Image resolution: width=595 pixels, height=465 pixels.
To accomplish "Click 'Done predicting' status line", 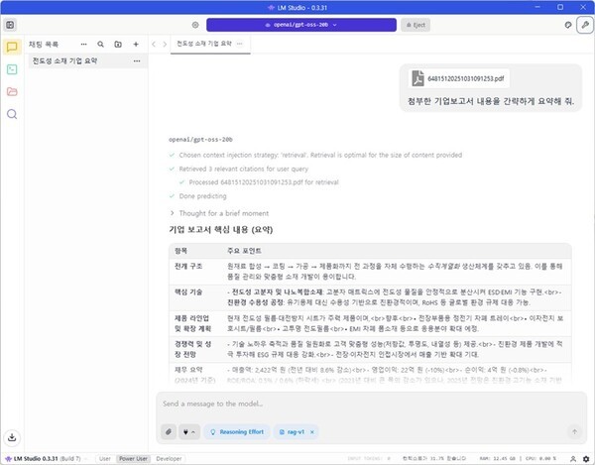I will click(202, 196).
